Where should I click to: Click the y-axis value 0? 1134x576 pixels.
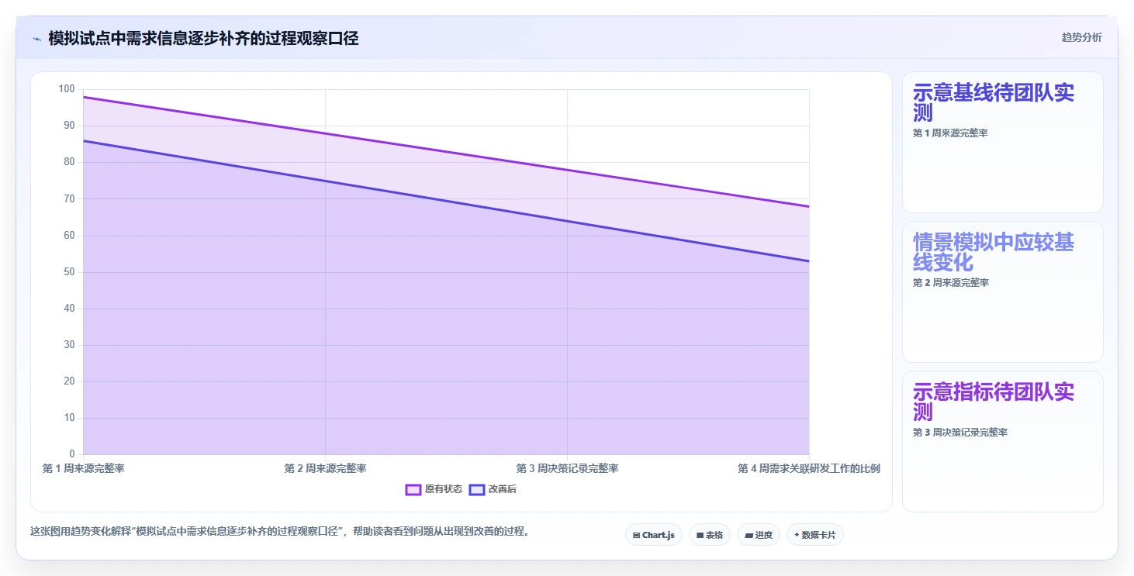[x=72, y=454]
